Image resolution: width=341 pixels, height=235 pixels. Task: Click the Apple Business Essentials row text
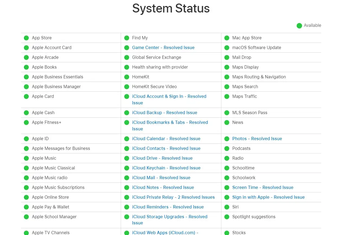tap(58, 77)
